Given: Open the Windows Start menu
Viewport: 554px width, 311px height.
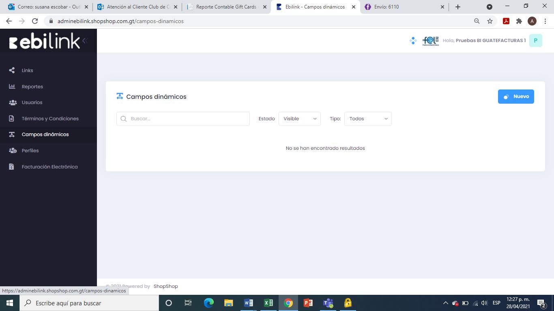Looking at the screenshot, I should click(10, 303).
